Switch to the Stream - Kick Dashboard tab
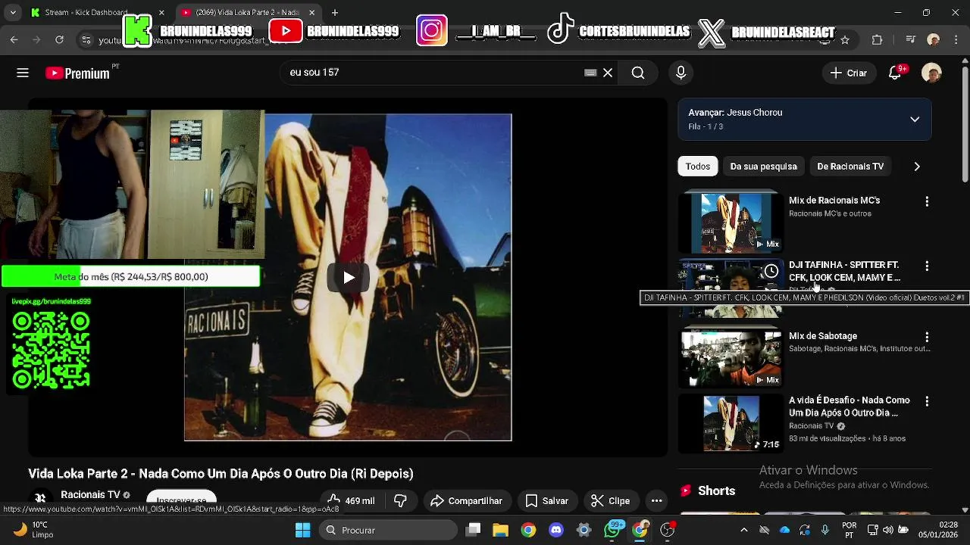 [x=86, y=13]
